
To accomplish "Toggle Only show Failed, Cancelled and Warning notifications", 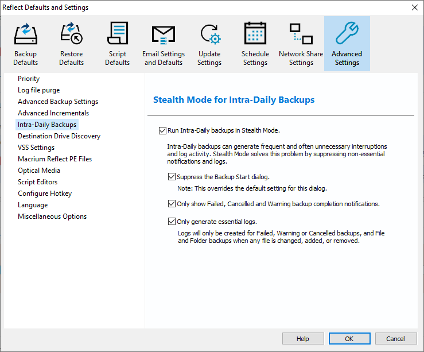I will (172, 204).
